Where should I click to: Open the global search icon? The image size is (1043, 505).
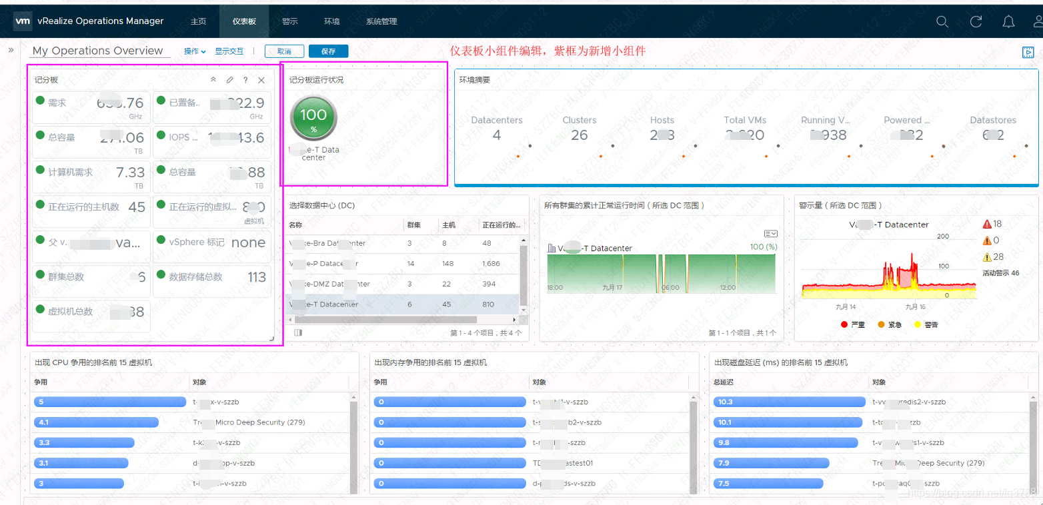pos(942,21)
